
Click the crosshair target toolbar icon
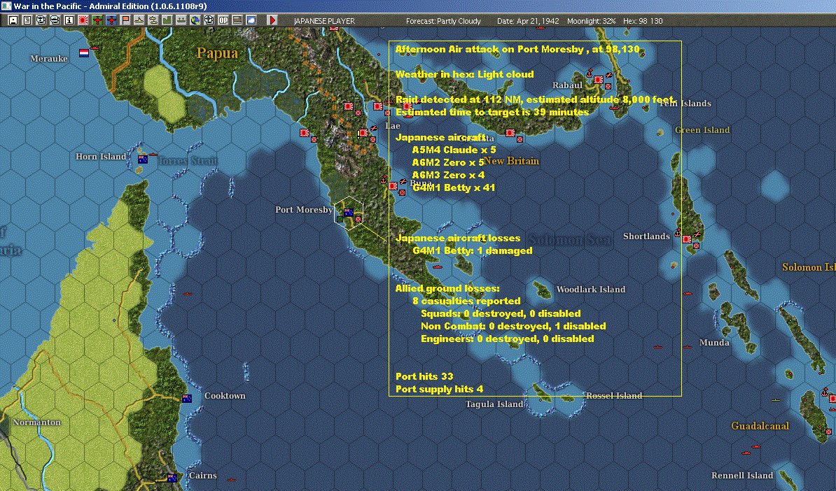209,20
